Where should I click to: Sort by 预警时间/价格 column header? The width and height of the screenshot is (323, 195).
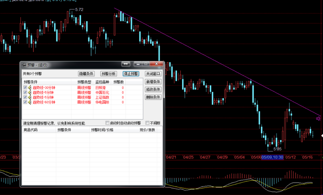pos(102,129)
